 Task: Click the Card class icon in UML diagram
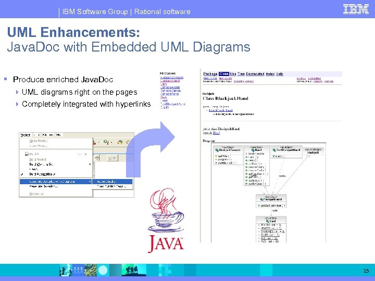[267, 221]
